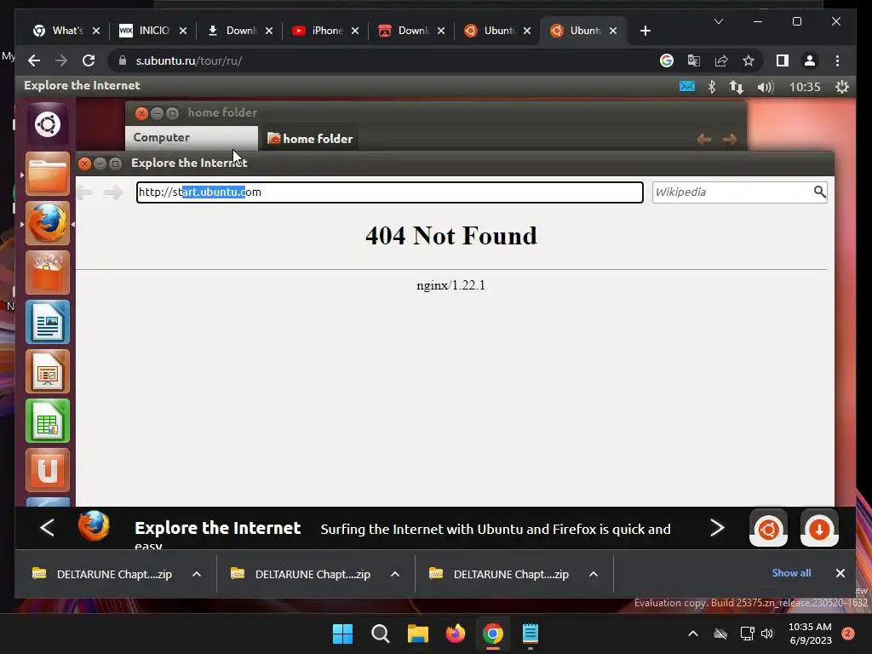
Task: Click the Firefox icon in tour caption
Action: (94, 526)
